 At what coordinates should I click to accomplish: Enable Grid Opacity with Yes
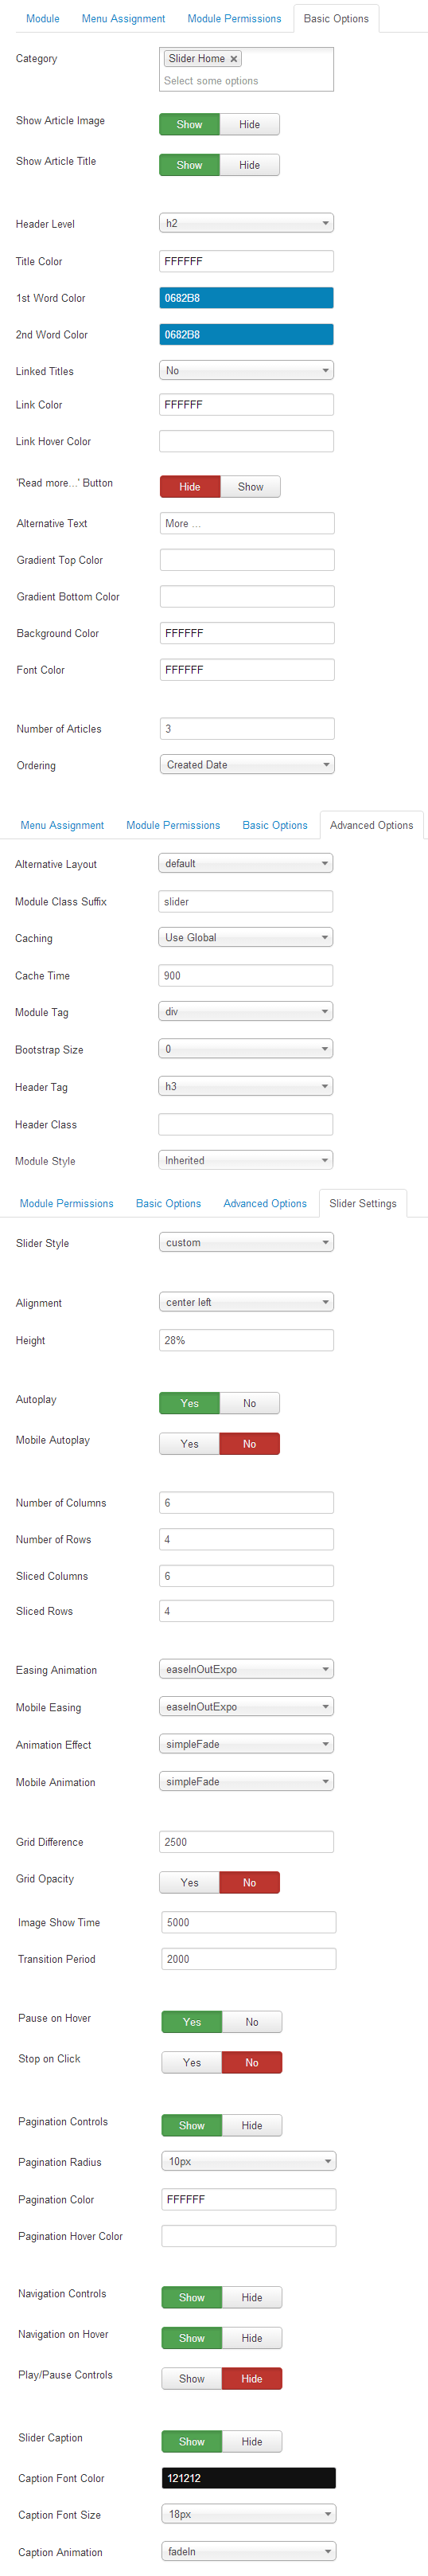click(189, 1883)
